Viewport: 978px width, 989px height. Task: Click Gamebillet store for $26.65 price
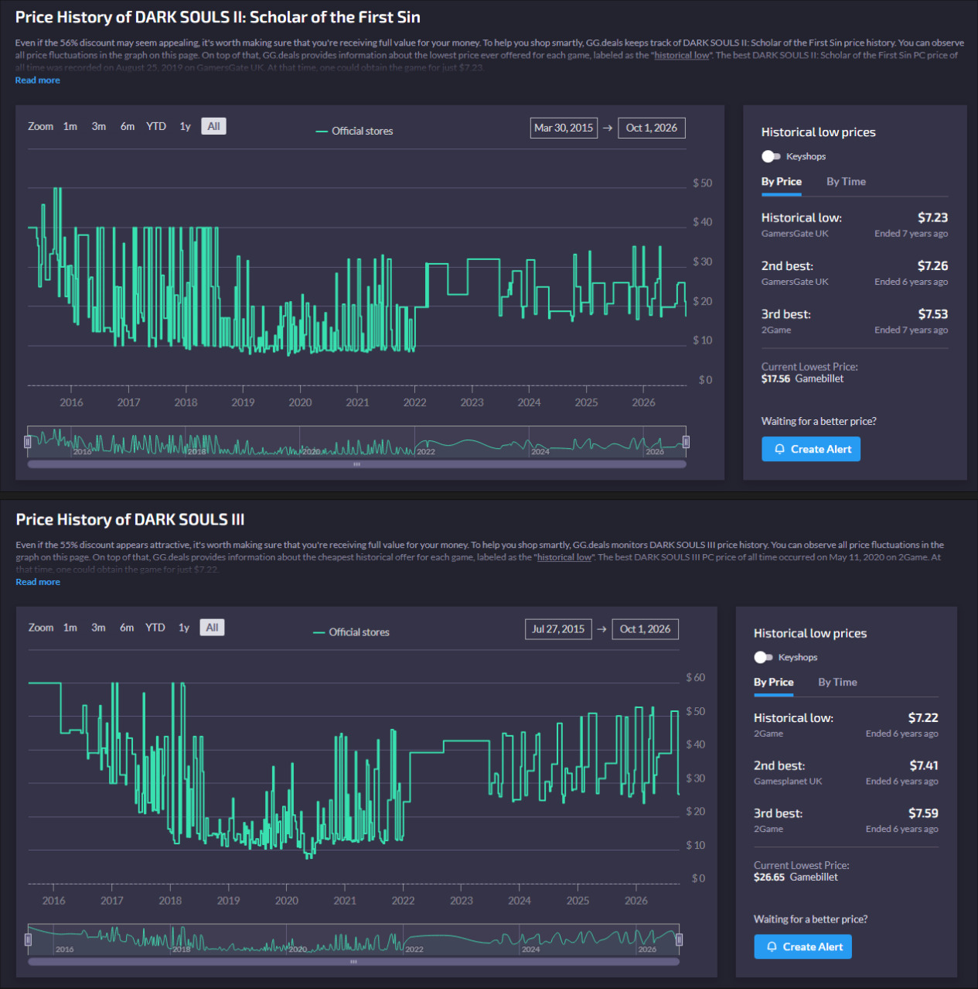814,877
